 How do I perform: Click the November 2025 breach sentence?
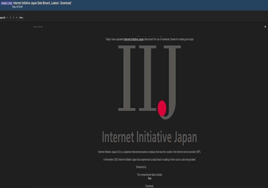click(x=149, y=160)
